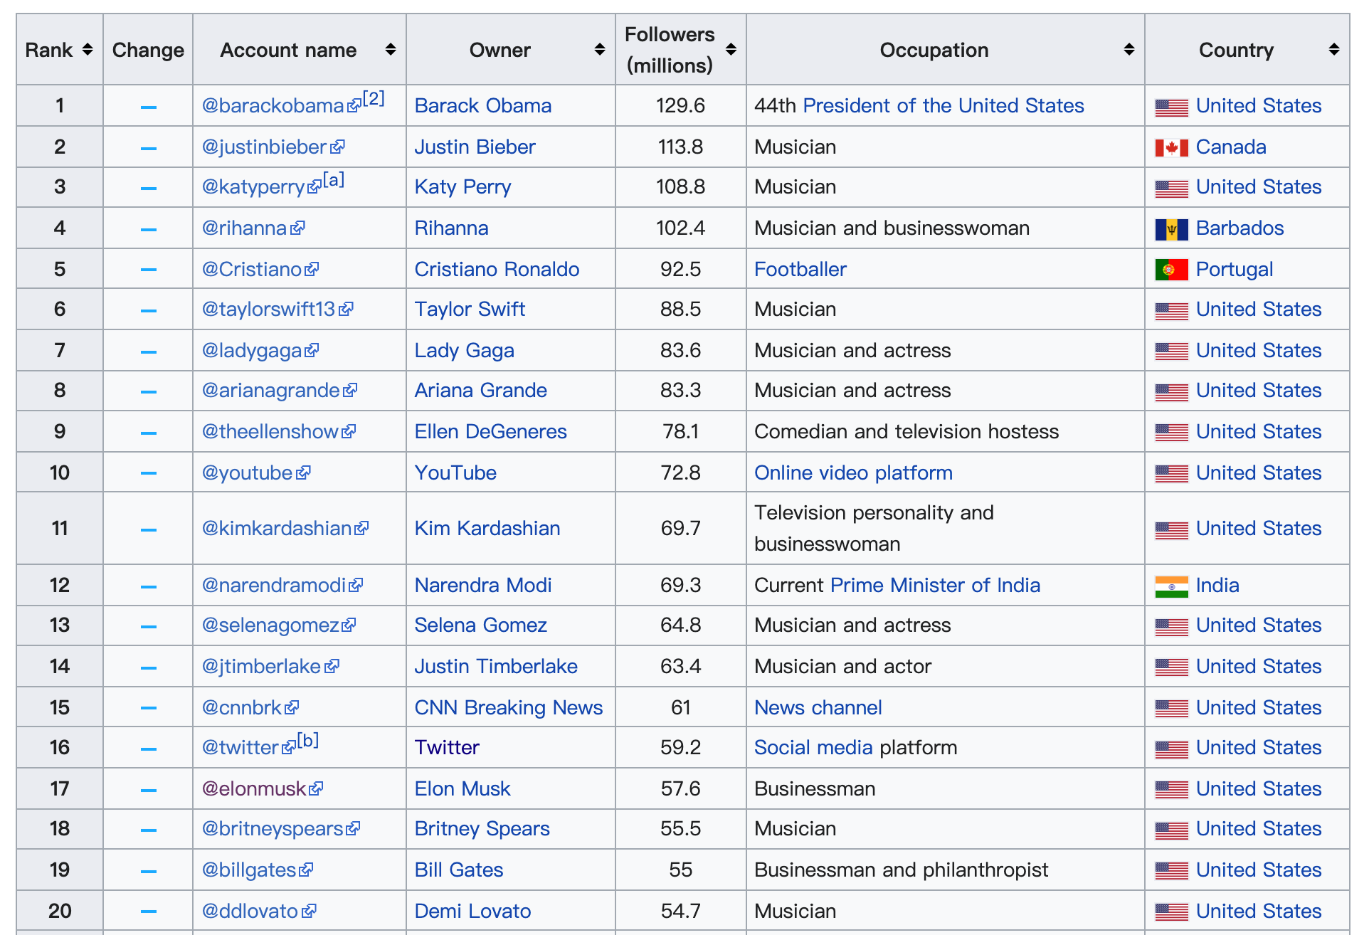
Task: Open President of the United States link
Action: tap(943, 105)
